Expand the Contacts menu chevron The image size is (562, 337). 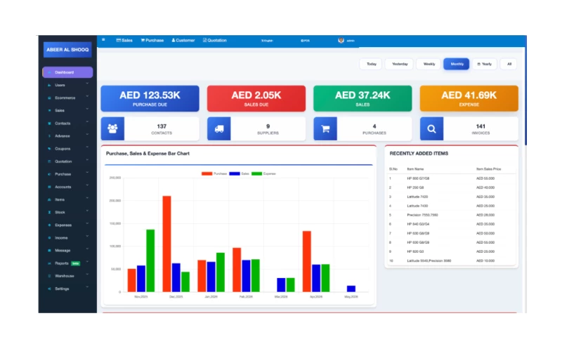(87, 122)
